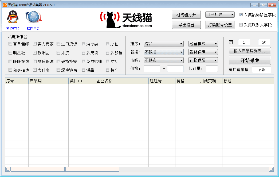Click the 类目ID column header
279x177 pixels.
(82, 81)
